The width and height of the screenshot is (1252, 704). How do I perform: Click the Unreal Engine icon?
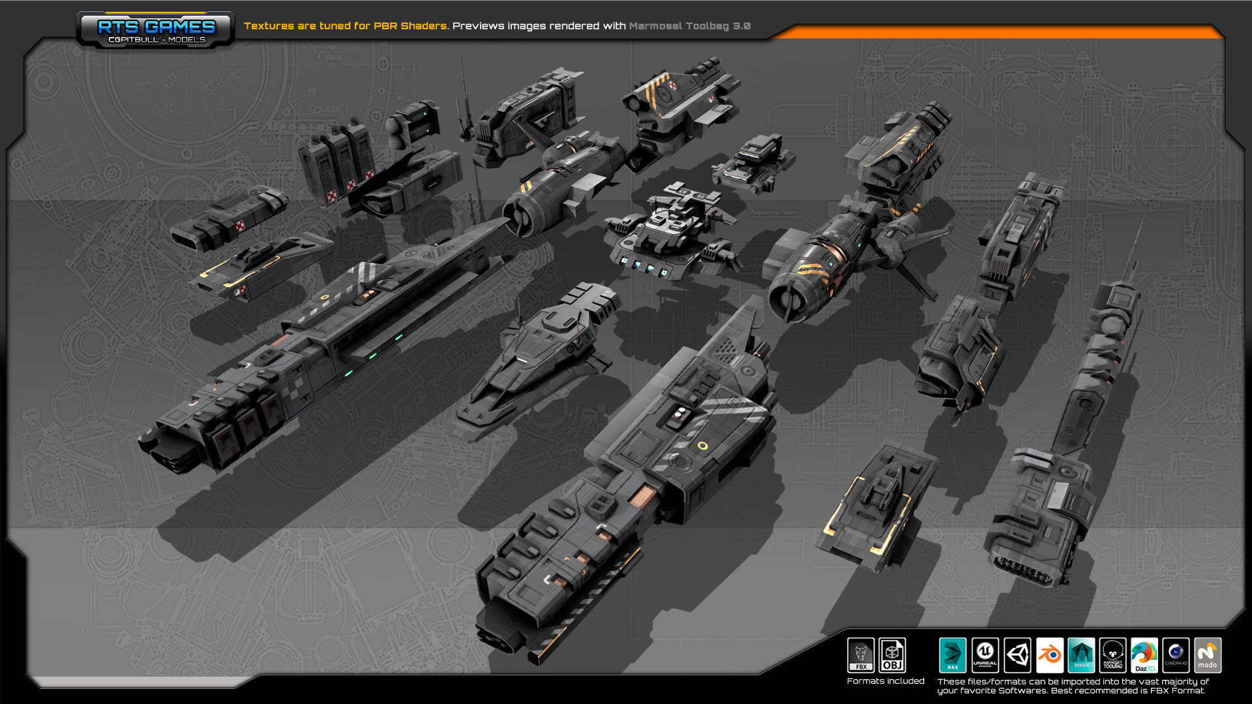click(985, 655)
